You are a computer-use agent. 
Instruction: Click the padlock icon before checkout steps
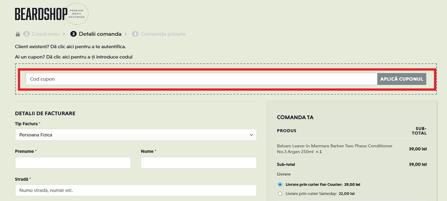coord(18,34)
